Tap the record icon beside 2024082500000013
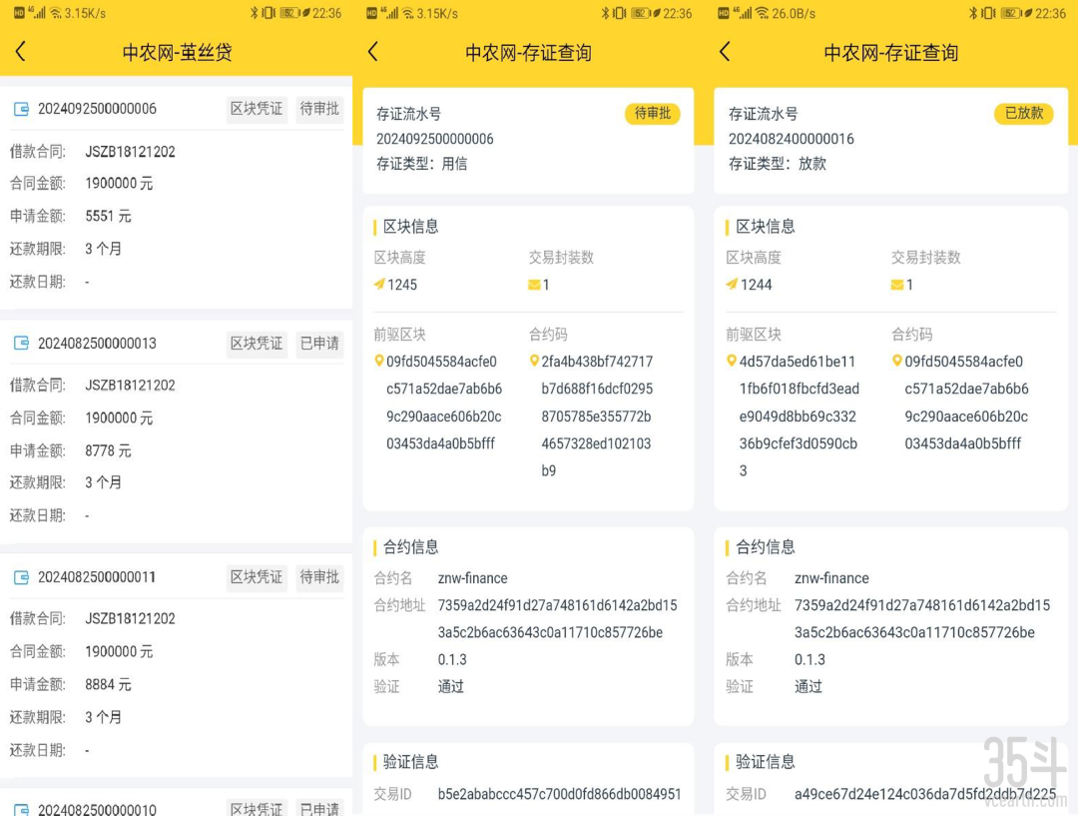The image size is (1078, 816). (x=21, y=344)
